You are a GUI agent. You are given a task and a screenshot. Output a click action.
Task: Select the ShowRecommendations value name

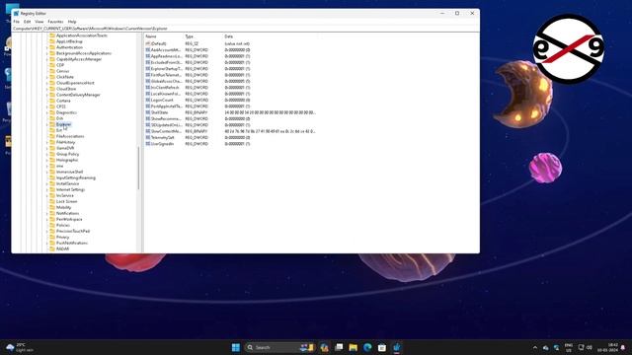click(166, 118)
